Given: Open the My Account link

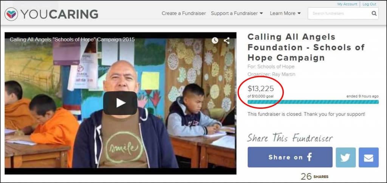Looking at the screenshot, I should coord(347,4).
